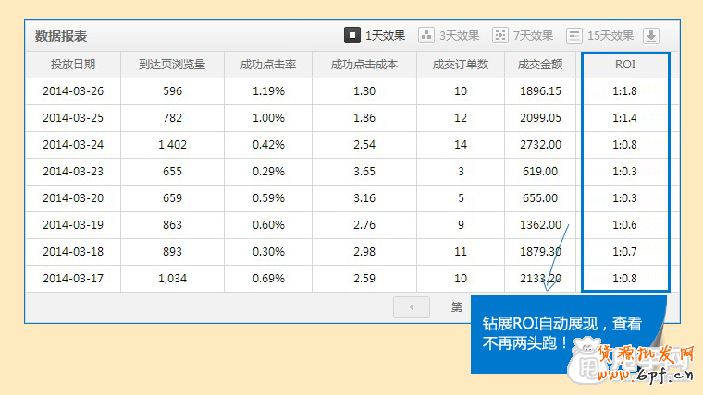This screenshot has width=703, height=395.
Task: Sort by 到达页浏览量 column header
Action: 172,65
